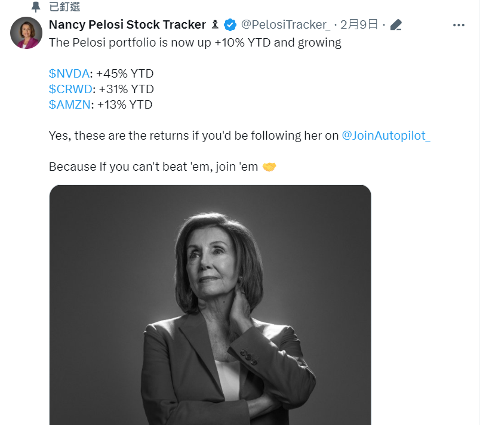Click the 已釘選 pinned label

click(x=64, y=7)
